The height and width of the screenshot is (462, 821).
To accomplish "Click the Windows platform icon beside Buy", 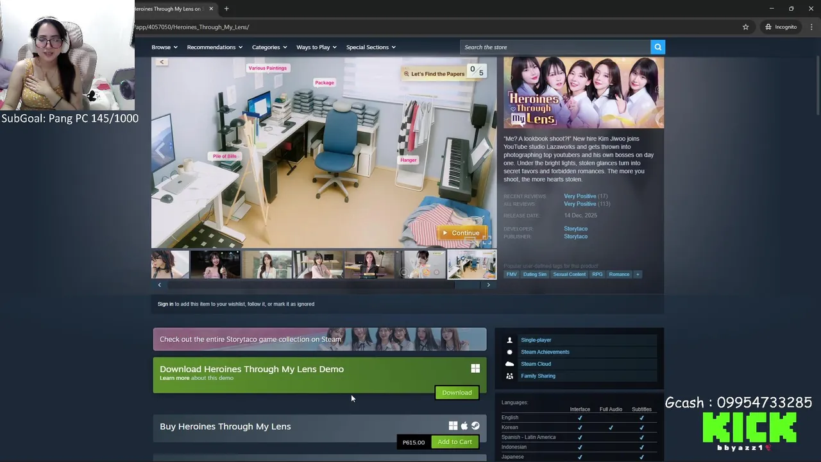I will click(x=453, y=425).
